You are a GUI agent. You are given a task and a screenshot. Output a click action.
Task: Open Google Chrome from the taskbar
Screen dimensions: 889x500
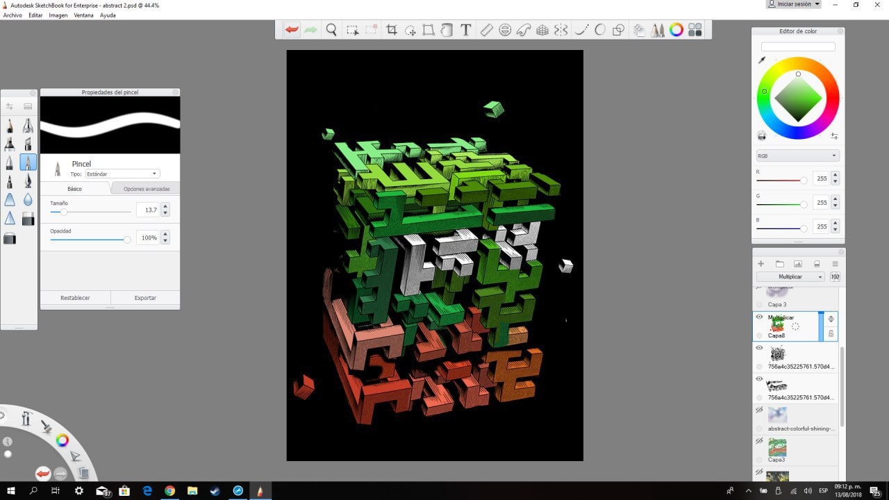[169, 491]
